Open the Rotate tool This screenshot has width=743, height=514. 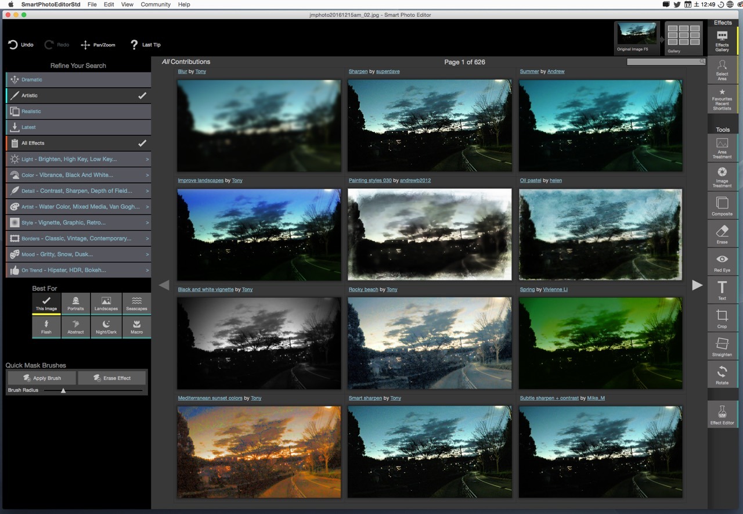722,375
